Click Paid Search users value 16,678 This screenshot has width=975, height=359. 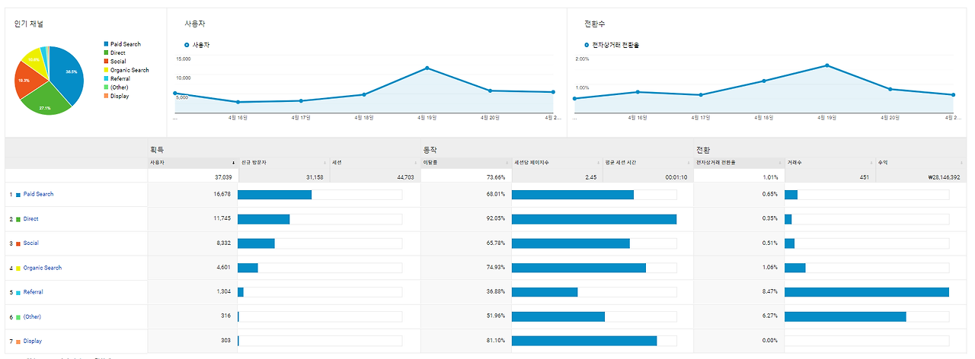coord(221,194)
